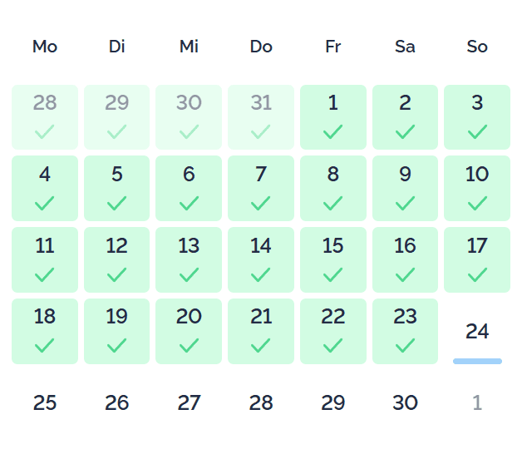Click the checkmark under day 6
Viewport: 522px width, 454px height.
[x=189, y=203]
